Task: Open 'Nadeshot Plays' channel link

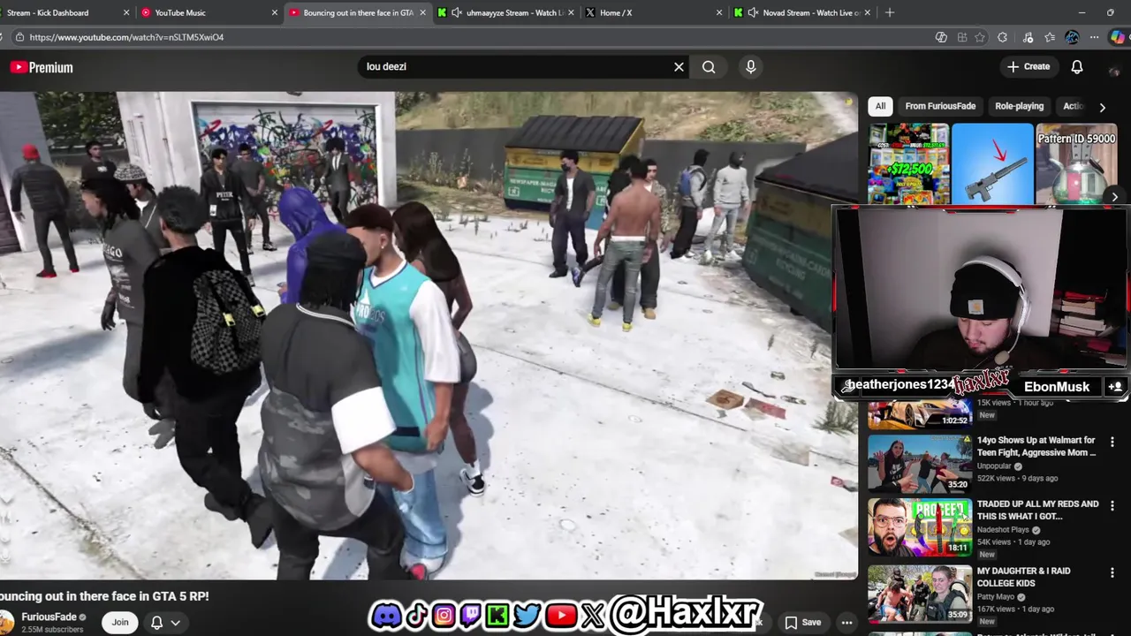Action: 1003,530
